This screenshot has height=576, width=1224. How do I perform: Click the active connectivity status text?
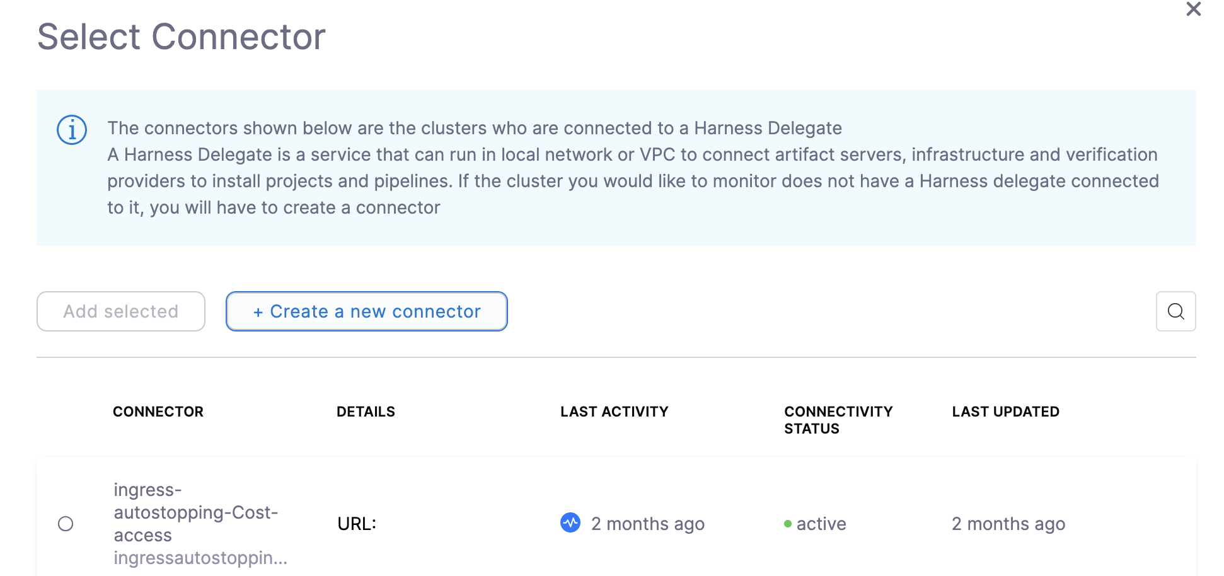[821, 524]
